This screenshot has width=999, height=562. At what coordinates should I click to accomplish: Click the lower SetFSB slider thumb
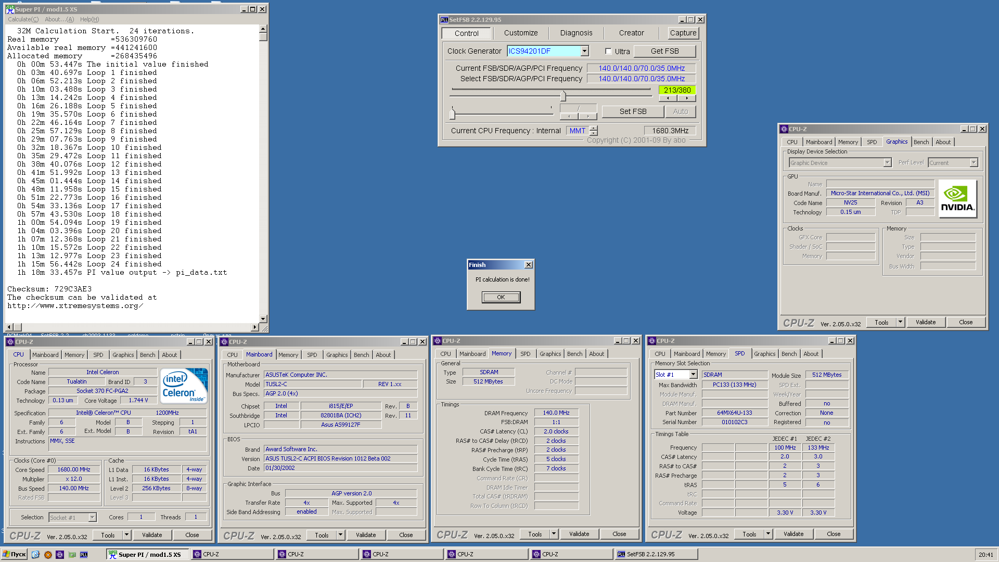tap(452, 113)
